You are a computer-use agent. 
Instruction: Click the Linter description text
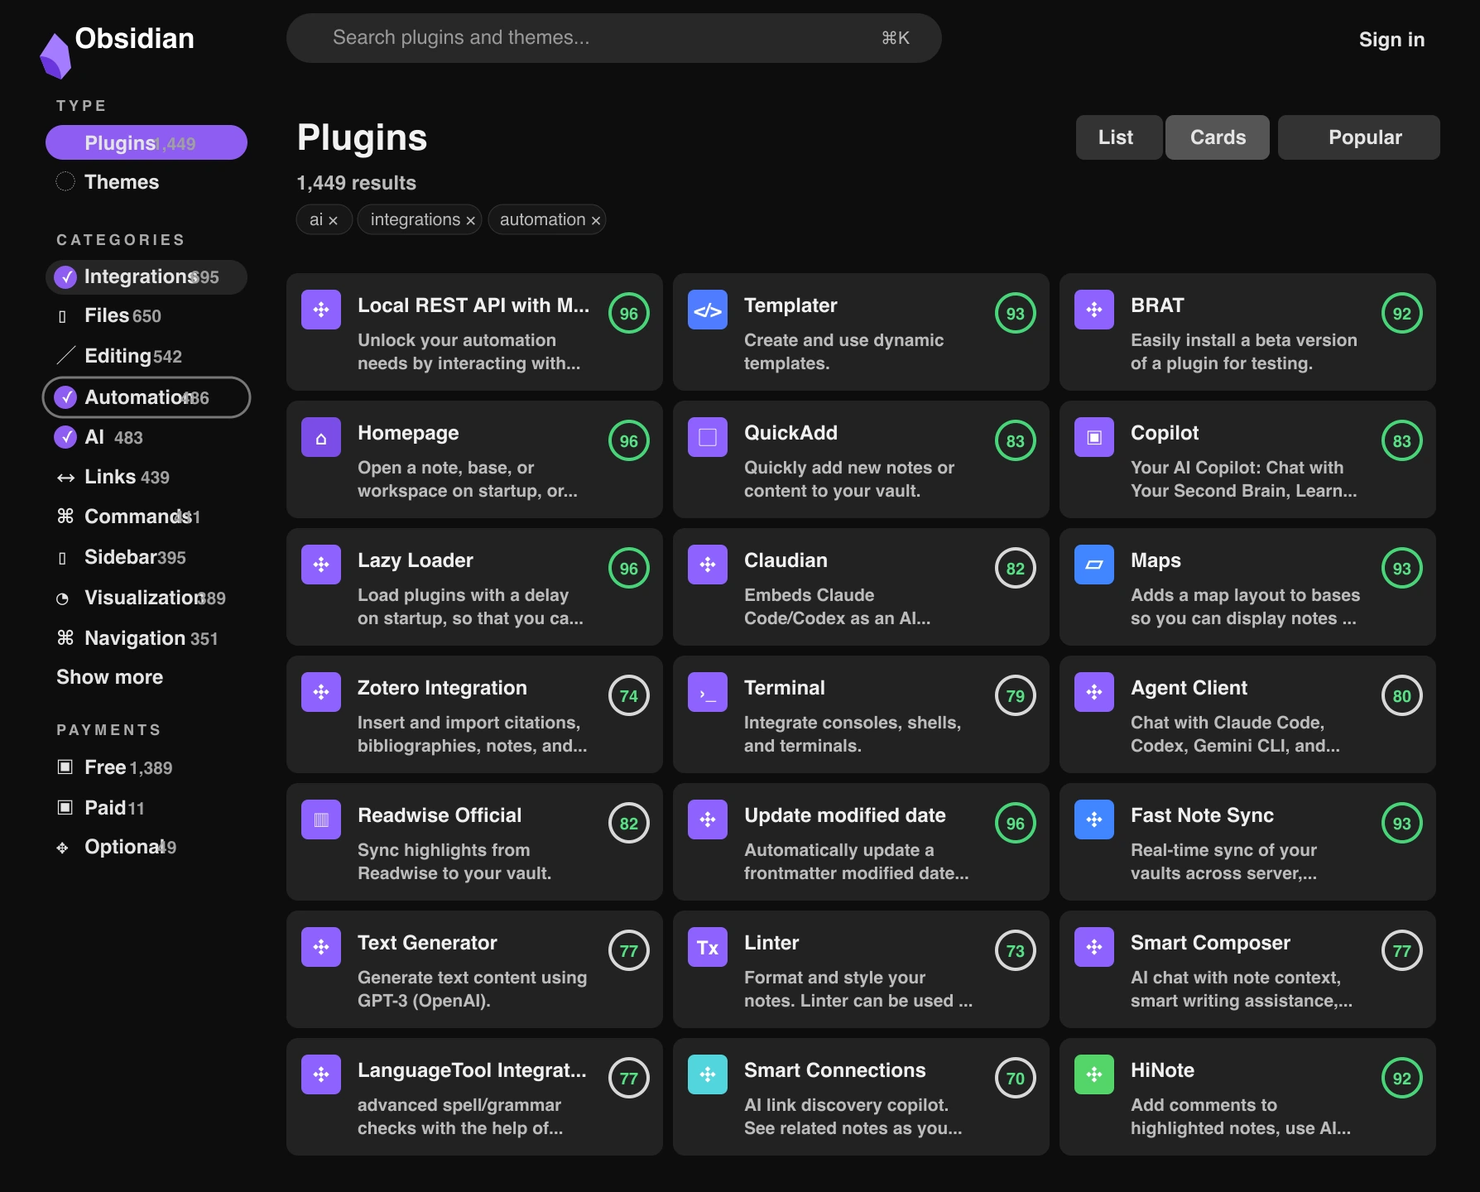[858, 989]
